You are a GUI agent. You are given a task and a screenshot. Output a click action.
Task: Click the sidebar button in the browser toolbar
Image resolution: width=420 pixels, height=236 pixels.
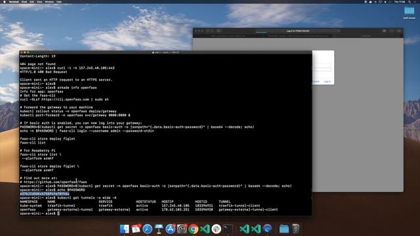(219, 31)
